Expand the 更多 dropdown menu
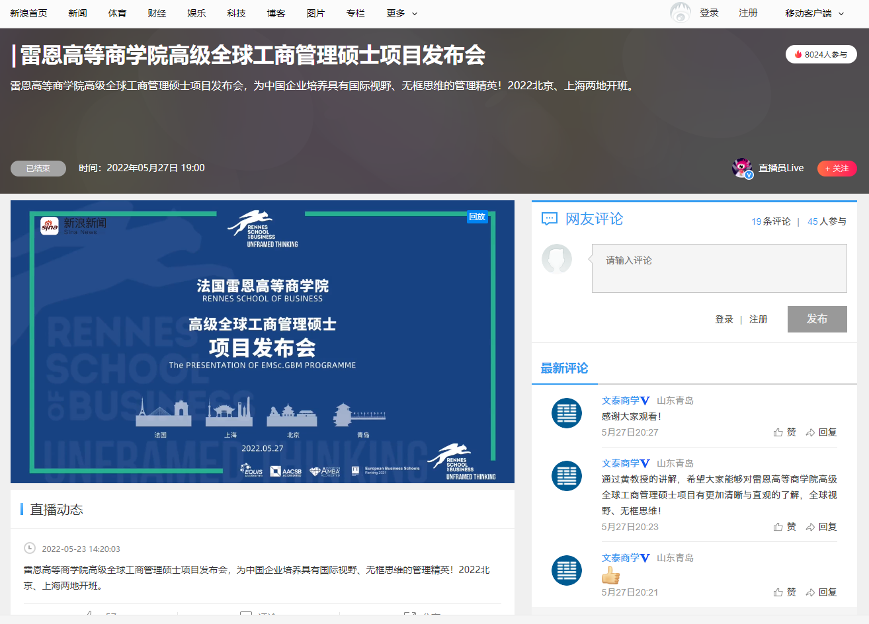 pyautogui.click(x=402, y=13)
